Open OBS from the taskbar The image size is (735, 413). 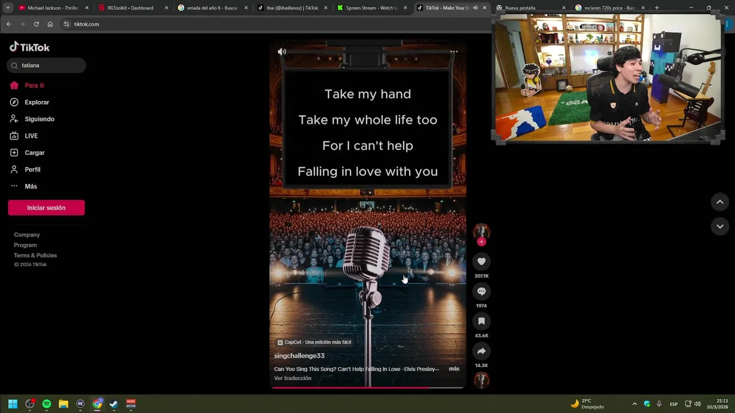30,404
